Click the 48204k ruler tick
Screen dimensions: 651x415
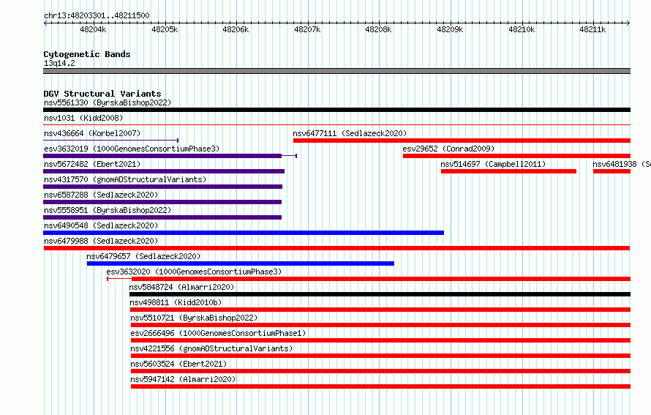tap(93, 29)
